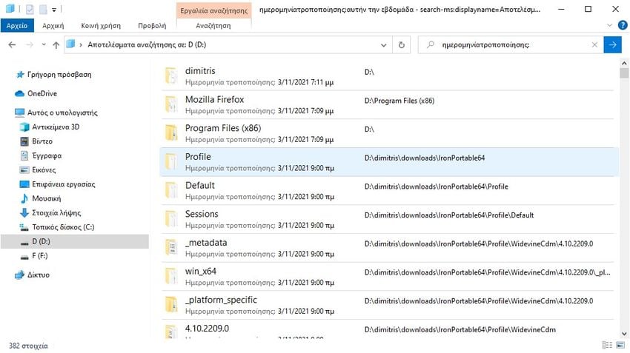Select Τοπικός δίσκος (C:) in sidebar
This screenshot has width=630, height=353.
(62, 227)
